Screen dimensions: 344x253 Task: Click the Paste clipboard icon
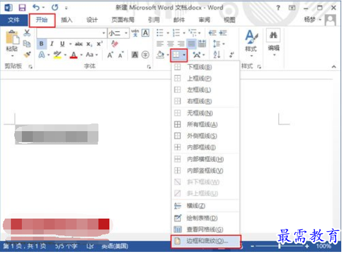(12, 38)
